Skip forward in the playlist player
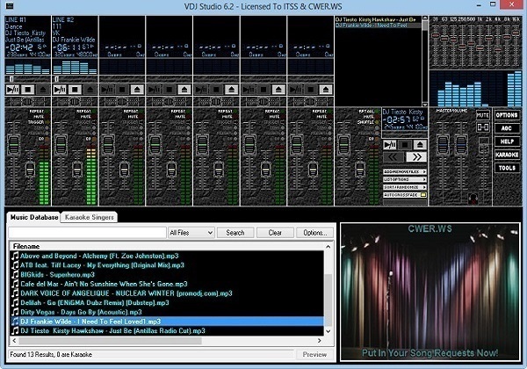527x369 pixels. tap(416, 157)
